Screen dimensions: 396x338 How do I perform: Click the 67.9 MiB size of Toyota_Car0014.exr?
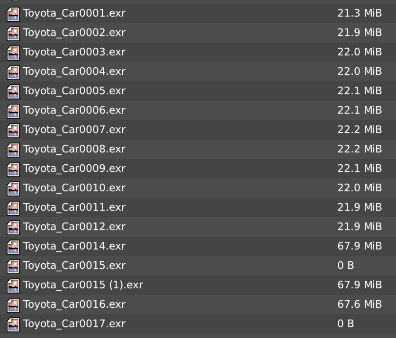click(360, 246)
